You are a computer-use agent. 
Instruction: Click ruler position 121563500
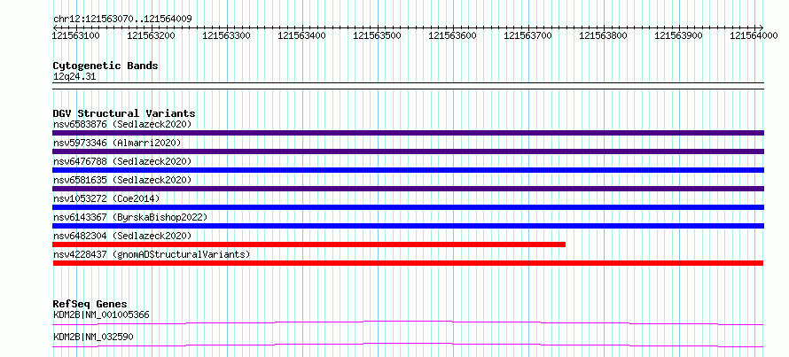click(378, 35)
